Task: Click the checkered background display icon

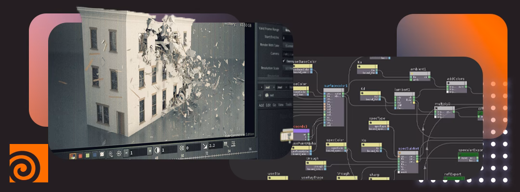Action: (x=233, y=144)
